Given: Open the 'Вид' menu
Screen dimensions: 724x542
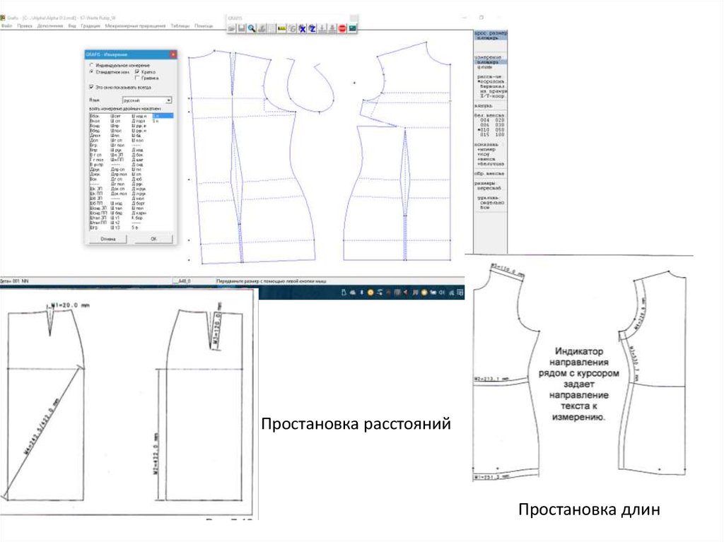Looking at the screenshot, I should (72, 26).
